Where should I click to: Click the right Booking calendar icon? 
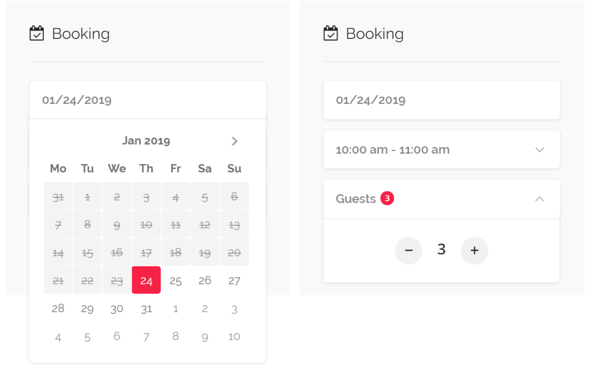[x=330, y=33]
